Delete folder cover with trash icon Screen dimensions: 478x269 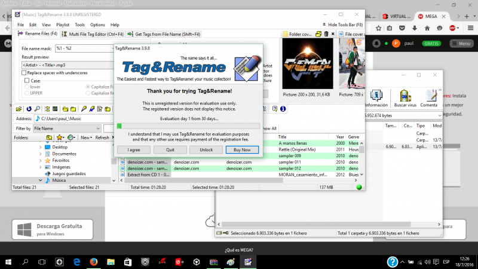[x=326, y=34]
